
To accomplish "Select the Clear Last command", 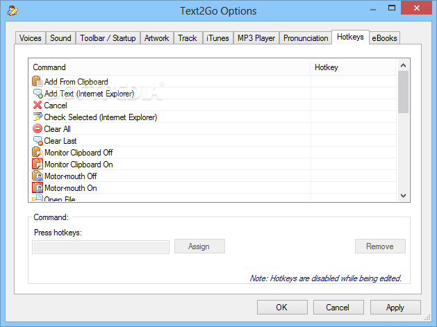I will (213, 141).
